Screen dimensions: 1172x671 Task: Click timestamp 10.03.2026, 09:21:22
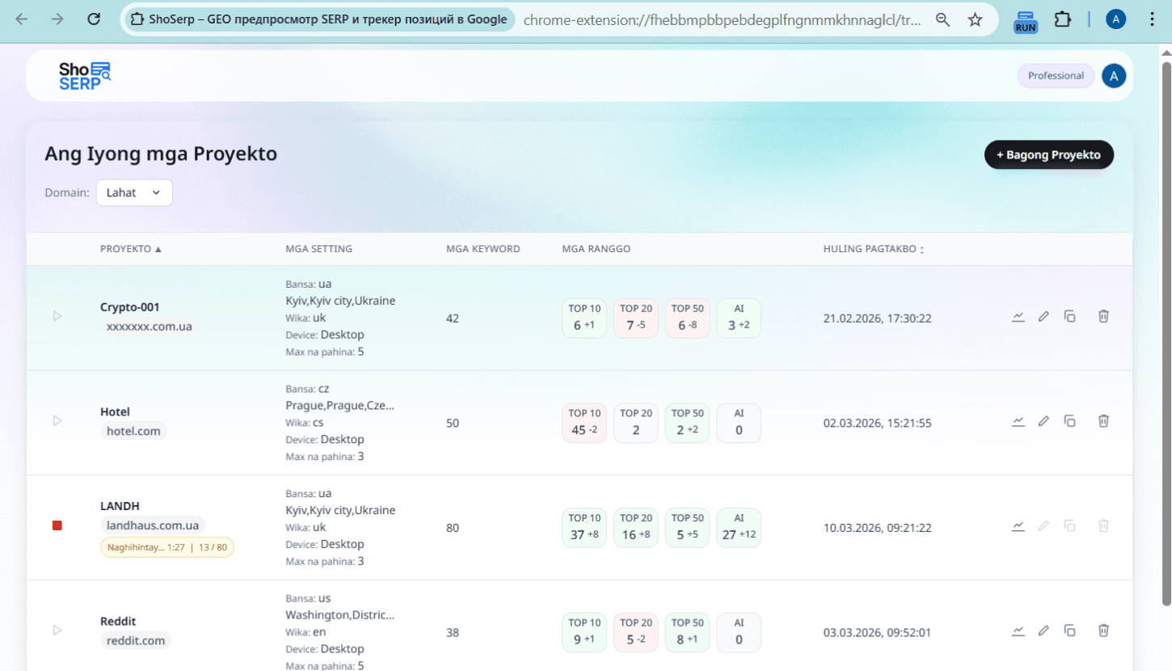pyautogui.click(x=877, y=528)
